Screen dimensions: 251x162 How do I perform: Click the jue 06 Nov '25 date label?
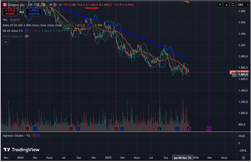183,158
